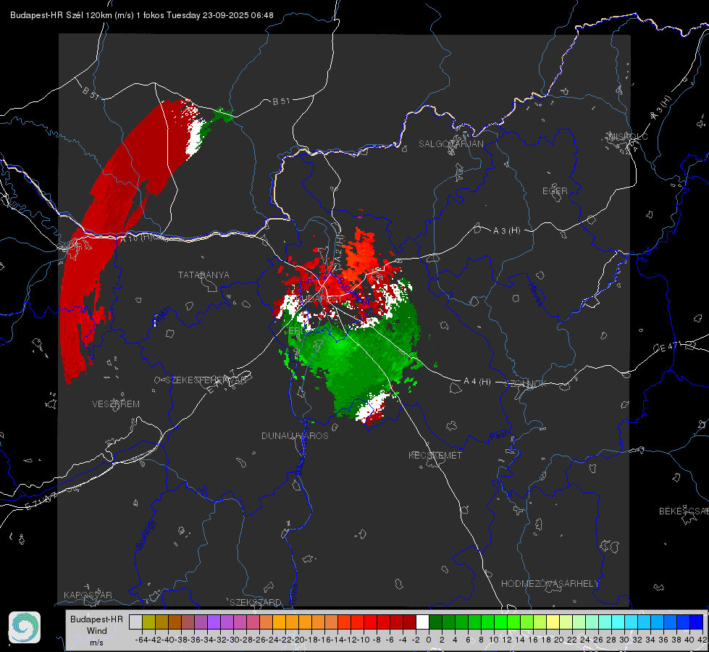Click the swirl logo icon beside the legend
The width and height of the screenshot is (709, 652).
pyautogui.click(x=25, y=627)
